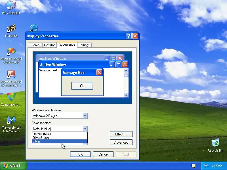Image resolution: width=227 pixels, height=170 pixels.
Task: Switch to the Desktop tab
Action: [x=50, y=45]
